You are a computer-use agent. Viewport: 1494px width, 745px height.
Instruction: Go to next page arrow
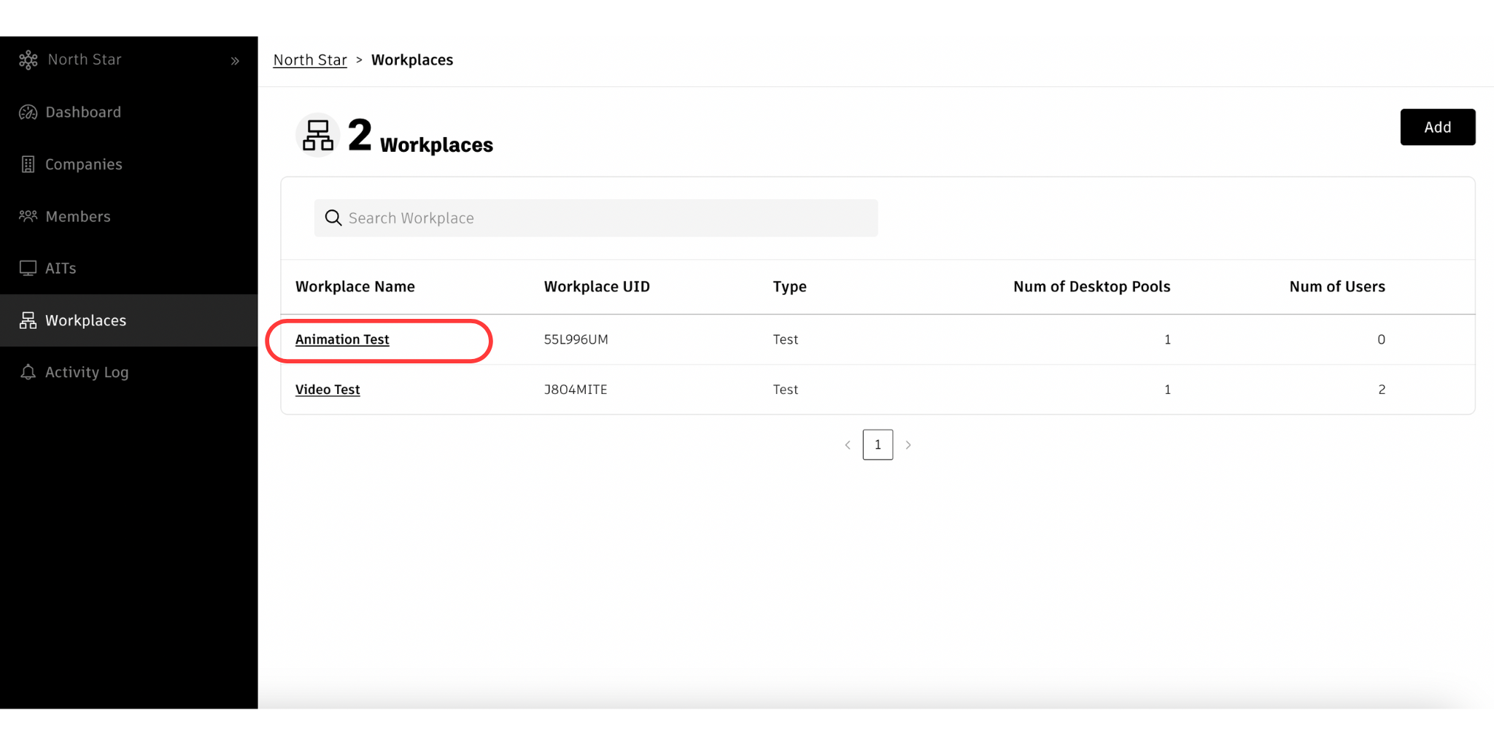point(908,445)
